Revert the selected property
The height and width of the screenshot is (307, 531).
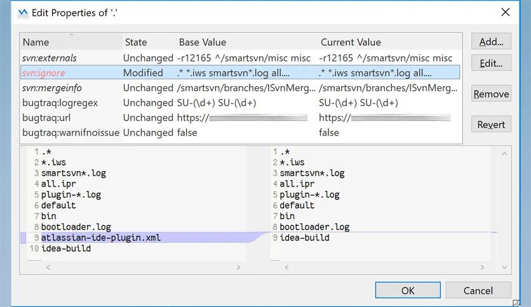pos(491,124)
